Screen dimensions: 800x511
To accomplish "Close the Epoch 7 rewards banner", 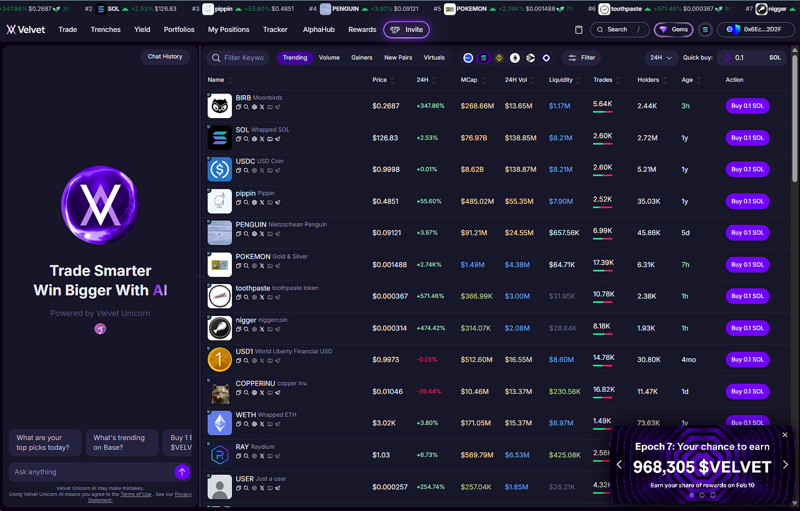I will (x=785, y=435).
